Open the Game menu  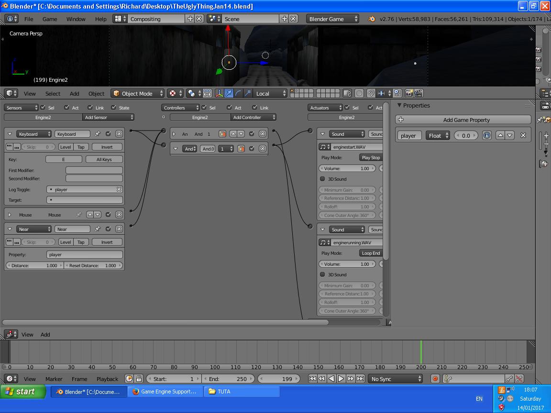pyautogui.click(x=50, y=19)
